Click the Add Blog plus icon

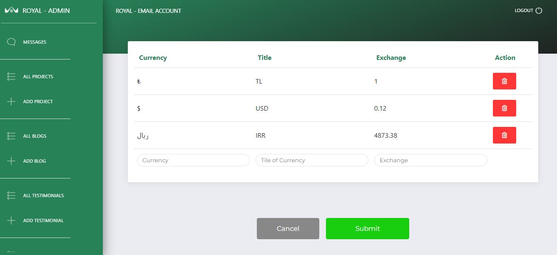pyautogui.click(x=11, y=161)
